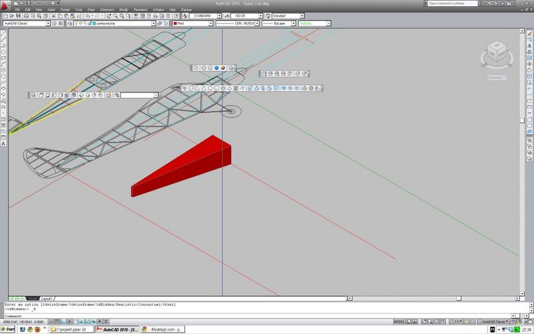
Task: Toggle Snap Mode in the status bar
Action: 51,321
